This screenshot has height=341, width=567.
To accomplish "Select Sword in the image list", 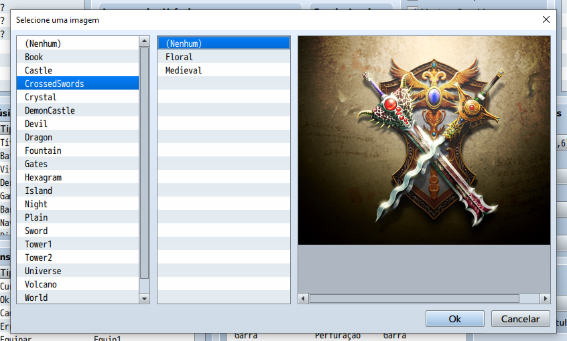I will [x=78, y=231].
